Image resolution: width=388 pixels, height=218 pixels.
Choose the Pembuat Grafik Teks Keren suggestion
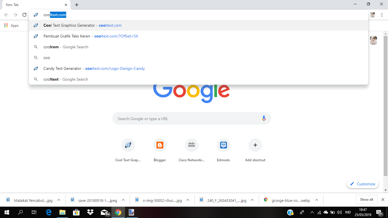[x=199, y=36]
